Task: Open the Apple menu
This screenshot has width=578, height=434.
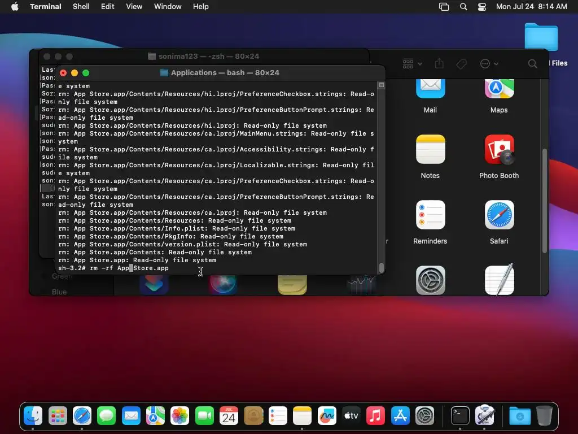Action: [15, 6]
